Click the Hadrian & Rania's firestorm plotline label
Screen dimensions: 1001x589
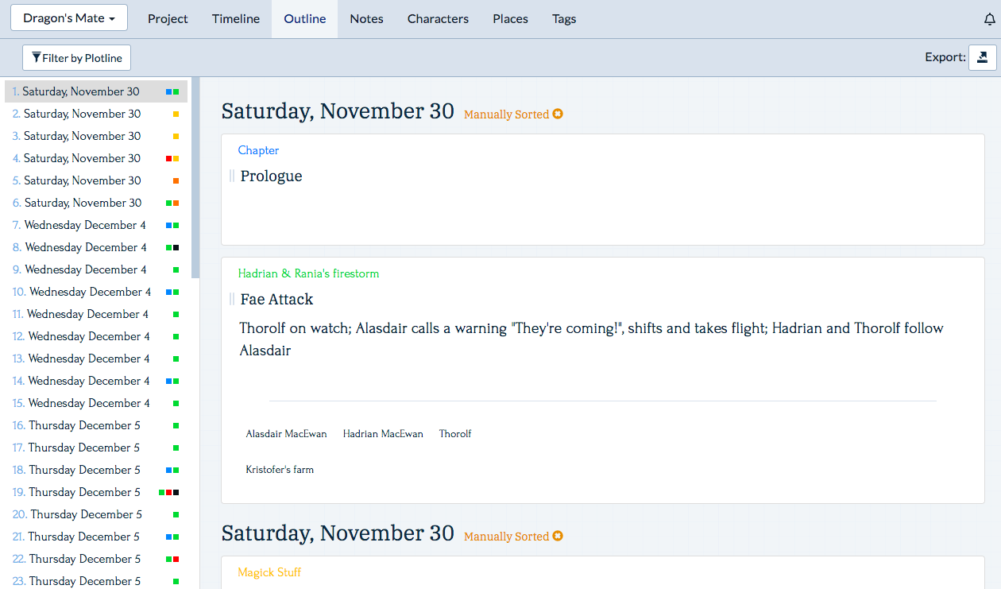308,273
